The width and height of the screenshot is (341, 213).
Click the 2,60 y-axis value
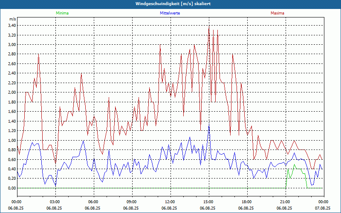click(12, 63)
